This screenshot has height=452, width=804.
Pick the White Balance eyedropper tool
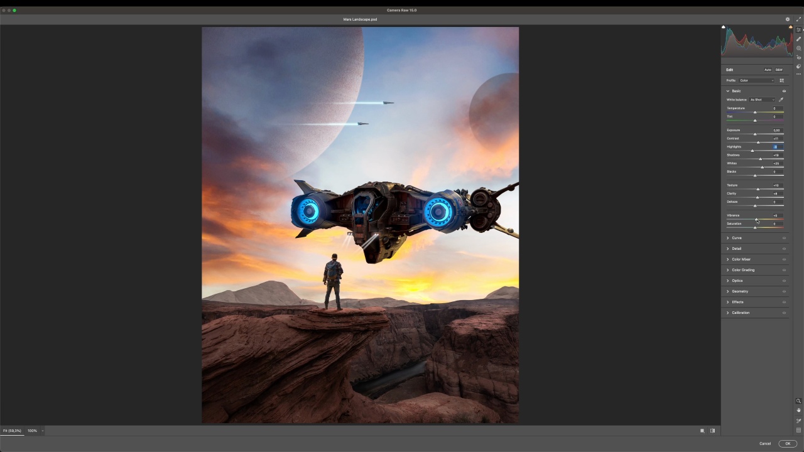pyautogui.click(x=781, y=100)
